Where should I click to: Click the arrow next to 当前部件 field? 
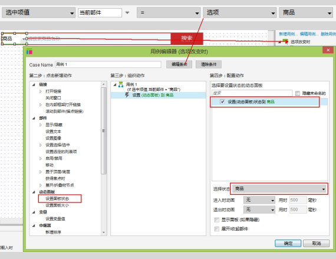[x=127, y=12]
